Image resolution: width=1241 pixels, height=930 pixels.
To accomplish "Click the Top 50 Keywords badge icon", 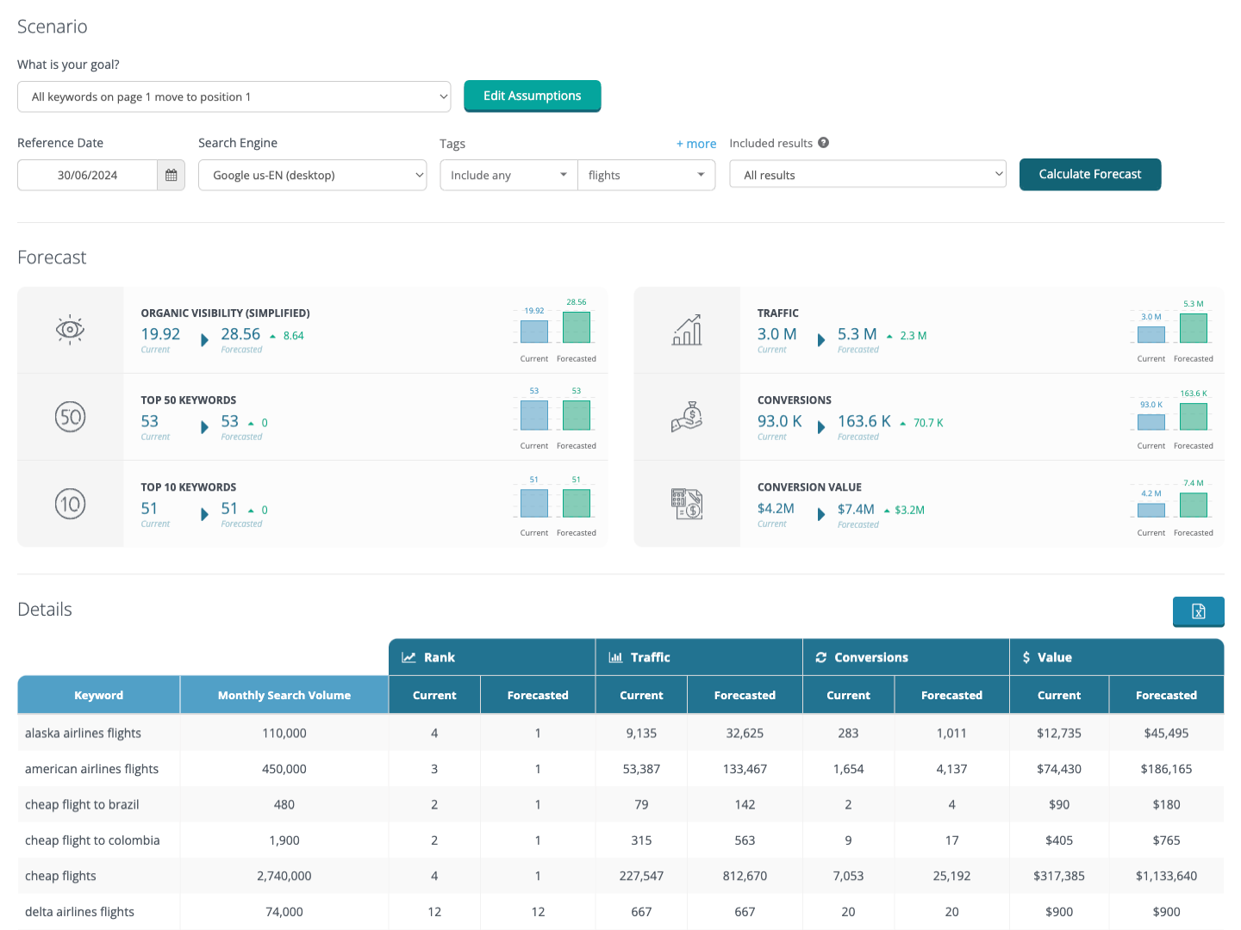I will tap(70, 417).
